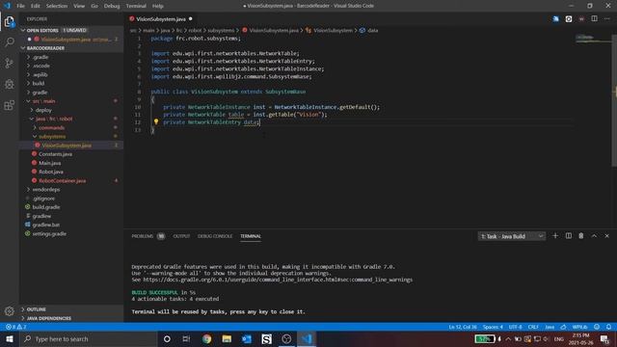The height and width of the screenshot is (347, 617).
Task: Open notifications bell in status bar
Action: coord(608,327)
